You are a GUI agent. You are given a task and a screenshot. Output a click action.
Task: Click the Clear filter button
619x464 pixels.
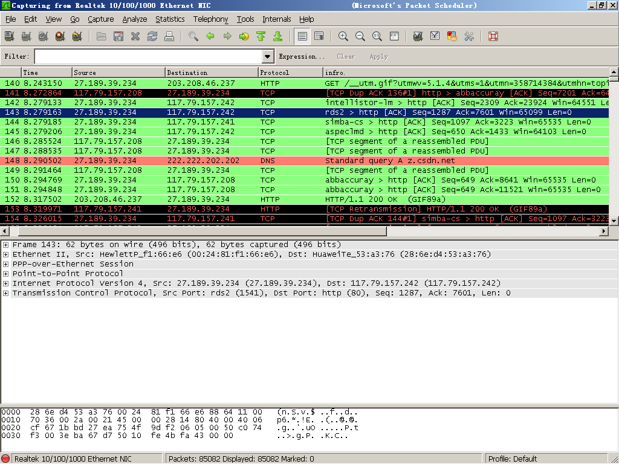(x=346, y=56)
